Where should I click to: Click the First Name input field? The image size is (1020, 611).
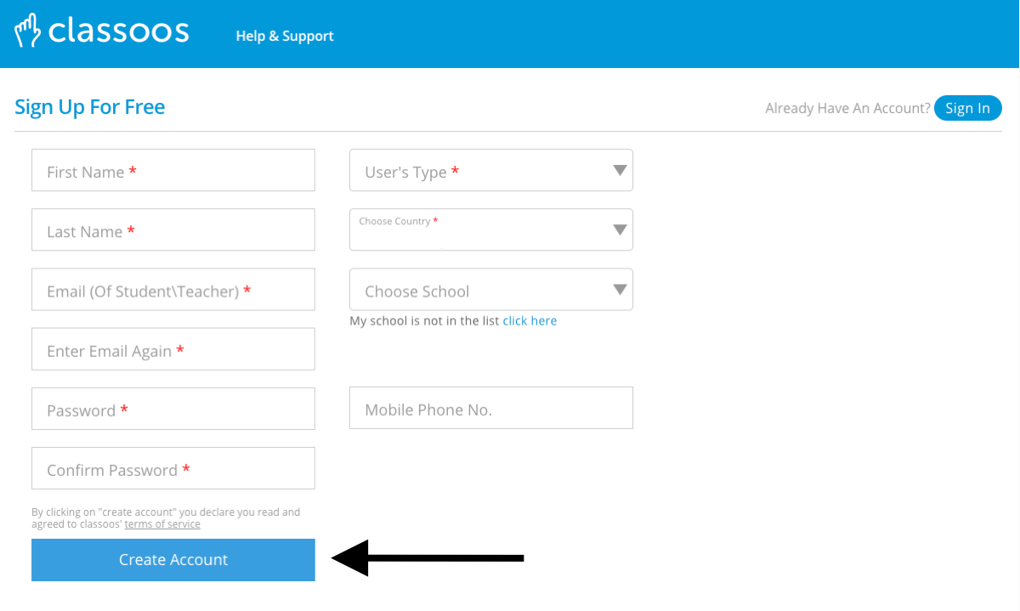tap(173, 171)
